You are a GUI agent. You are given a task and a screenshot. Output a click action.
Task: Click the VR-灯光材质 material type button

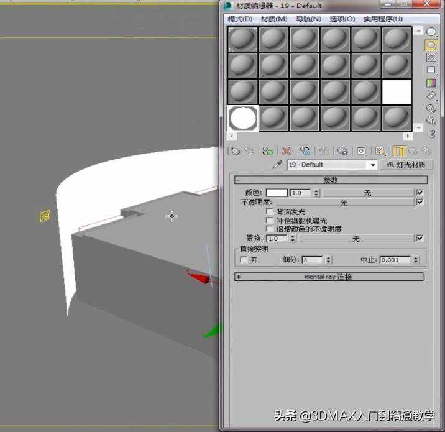coord(405,165)
